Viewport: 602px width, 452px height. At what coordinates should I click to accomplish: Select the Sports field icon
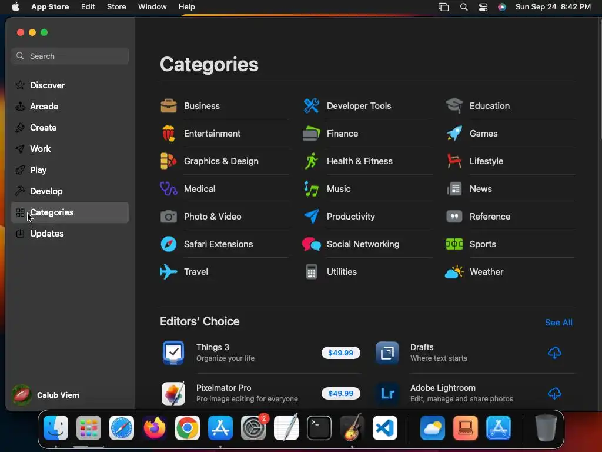point(454,244)
